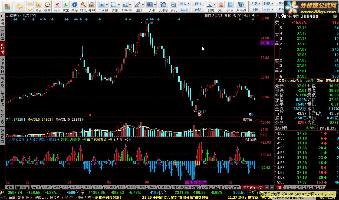This screenshot has width=339, height=200.
Task: Click the 行情 status bar item
Action: coord(65,197)
